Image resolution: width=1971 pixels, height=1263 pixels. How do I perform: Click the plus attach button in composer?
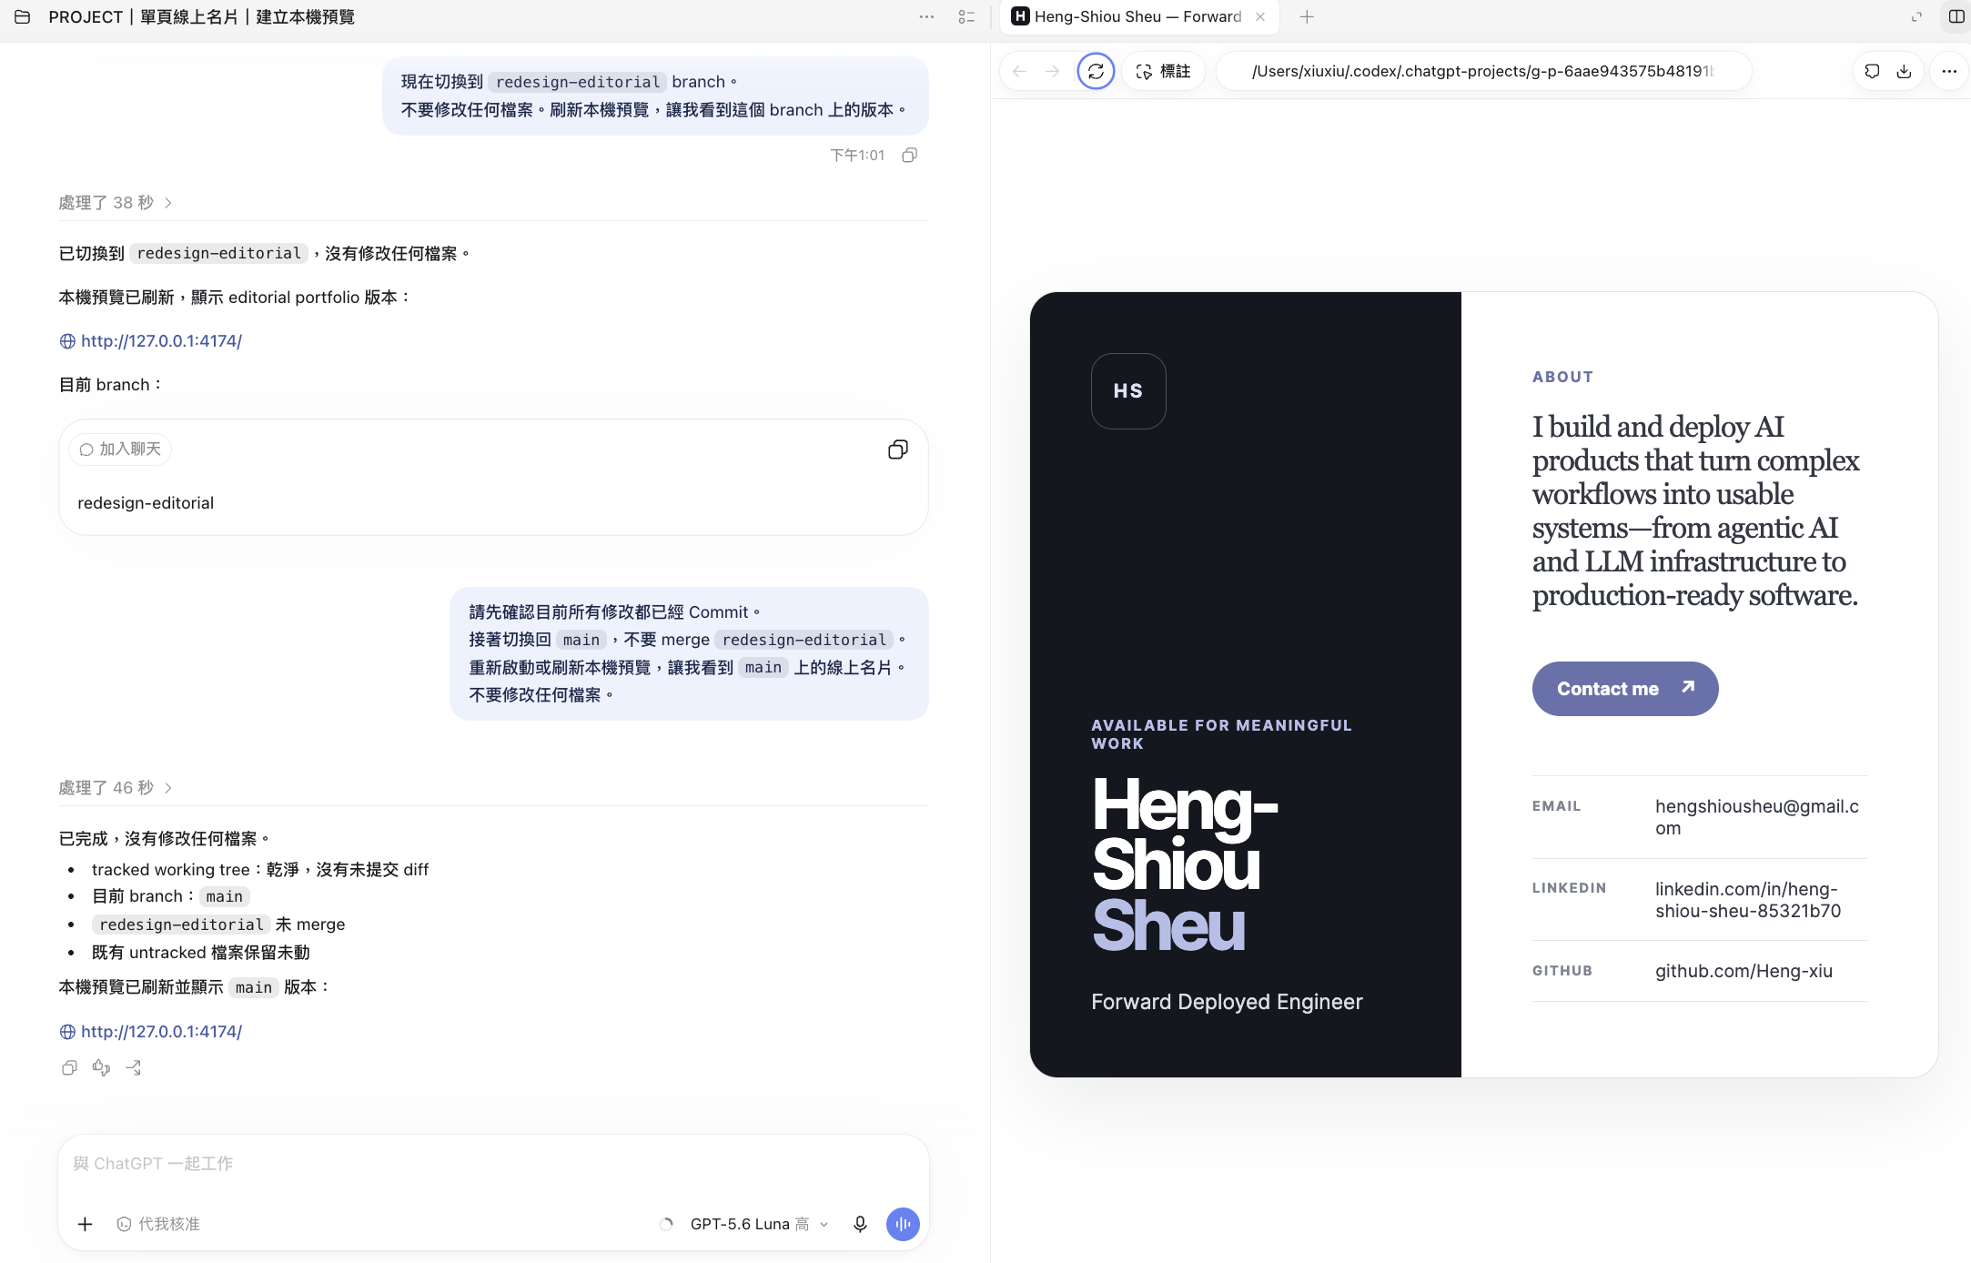tap(85, 1224)
